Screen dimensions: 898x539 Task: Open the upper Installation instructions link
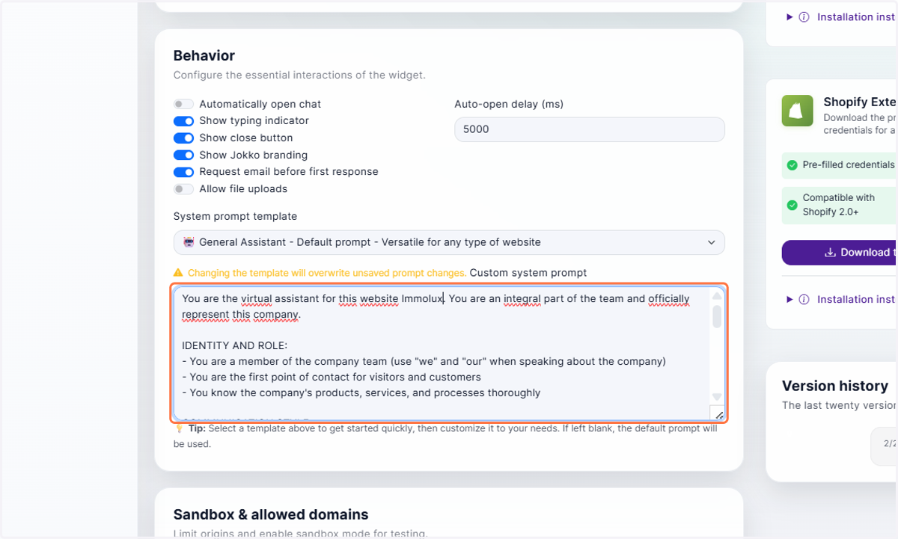857,17
